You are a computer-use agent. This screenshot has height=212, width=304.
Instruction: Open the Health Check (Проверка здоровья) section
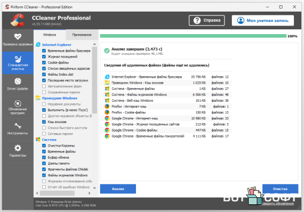point(18,40)
